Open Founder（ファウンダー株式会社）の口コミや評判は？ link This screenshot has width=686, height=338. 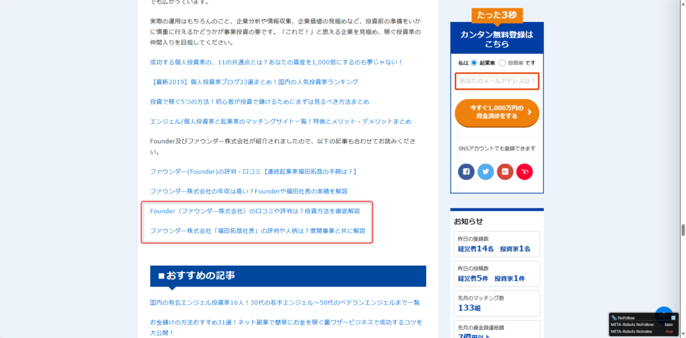[x=255, y=211]
